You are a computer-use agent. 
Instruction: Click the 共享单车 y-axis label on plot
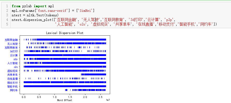(x=13, y=75)
